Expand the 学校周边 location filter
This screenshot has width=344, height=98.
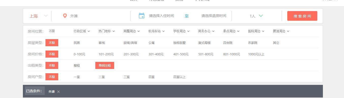point(181,31)
